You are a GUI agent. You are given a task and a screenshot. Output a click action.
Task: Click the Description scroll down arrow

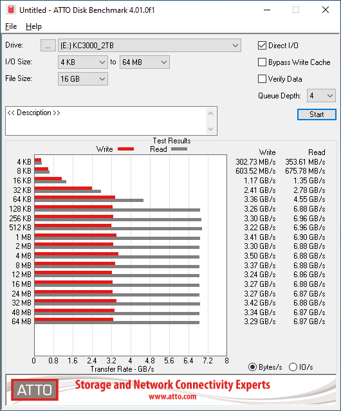click(211, 129)
